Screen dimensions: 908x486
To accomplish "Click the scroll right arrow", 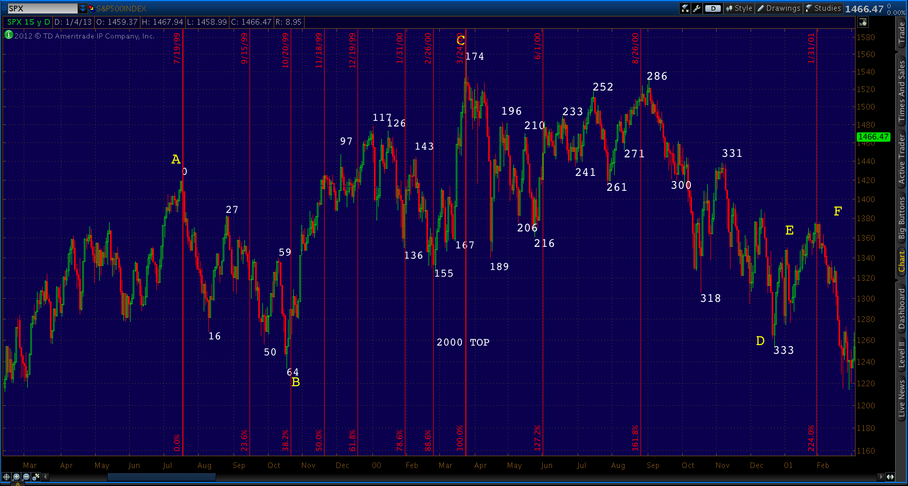I will (881, 477).
